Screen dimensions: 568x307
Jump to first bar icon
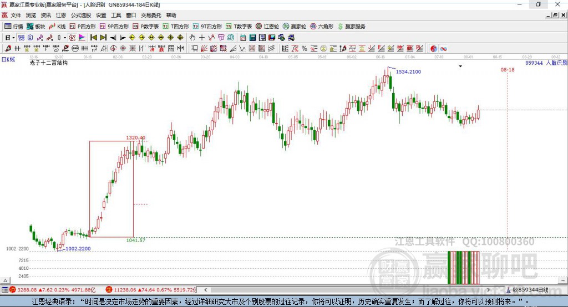pyautogui.click(x=93, y=38)
